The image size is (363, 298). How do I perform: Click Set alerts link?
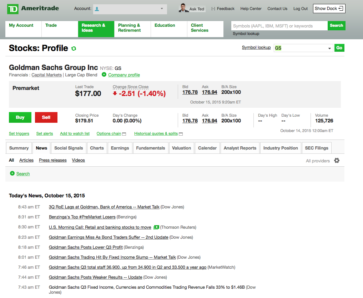pyautogui.click(x=45, y=133)
